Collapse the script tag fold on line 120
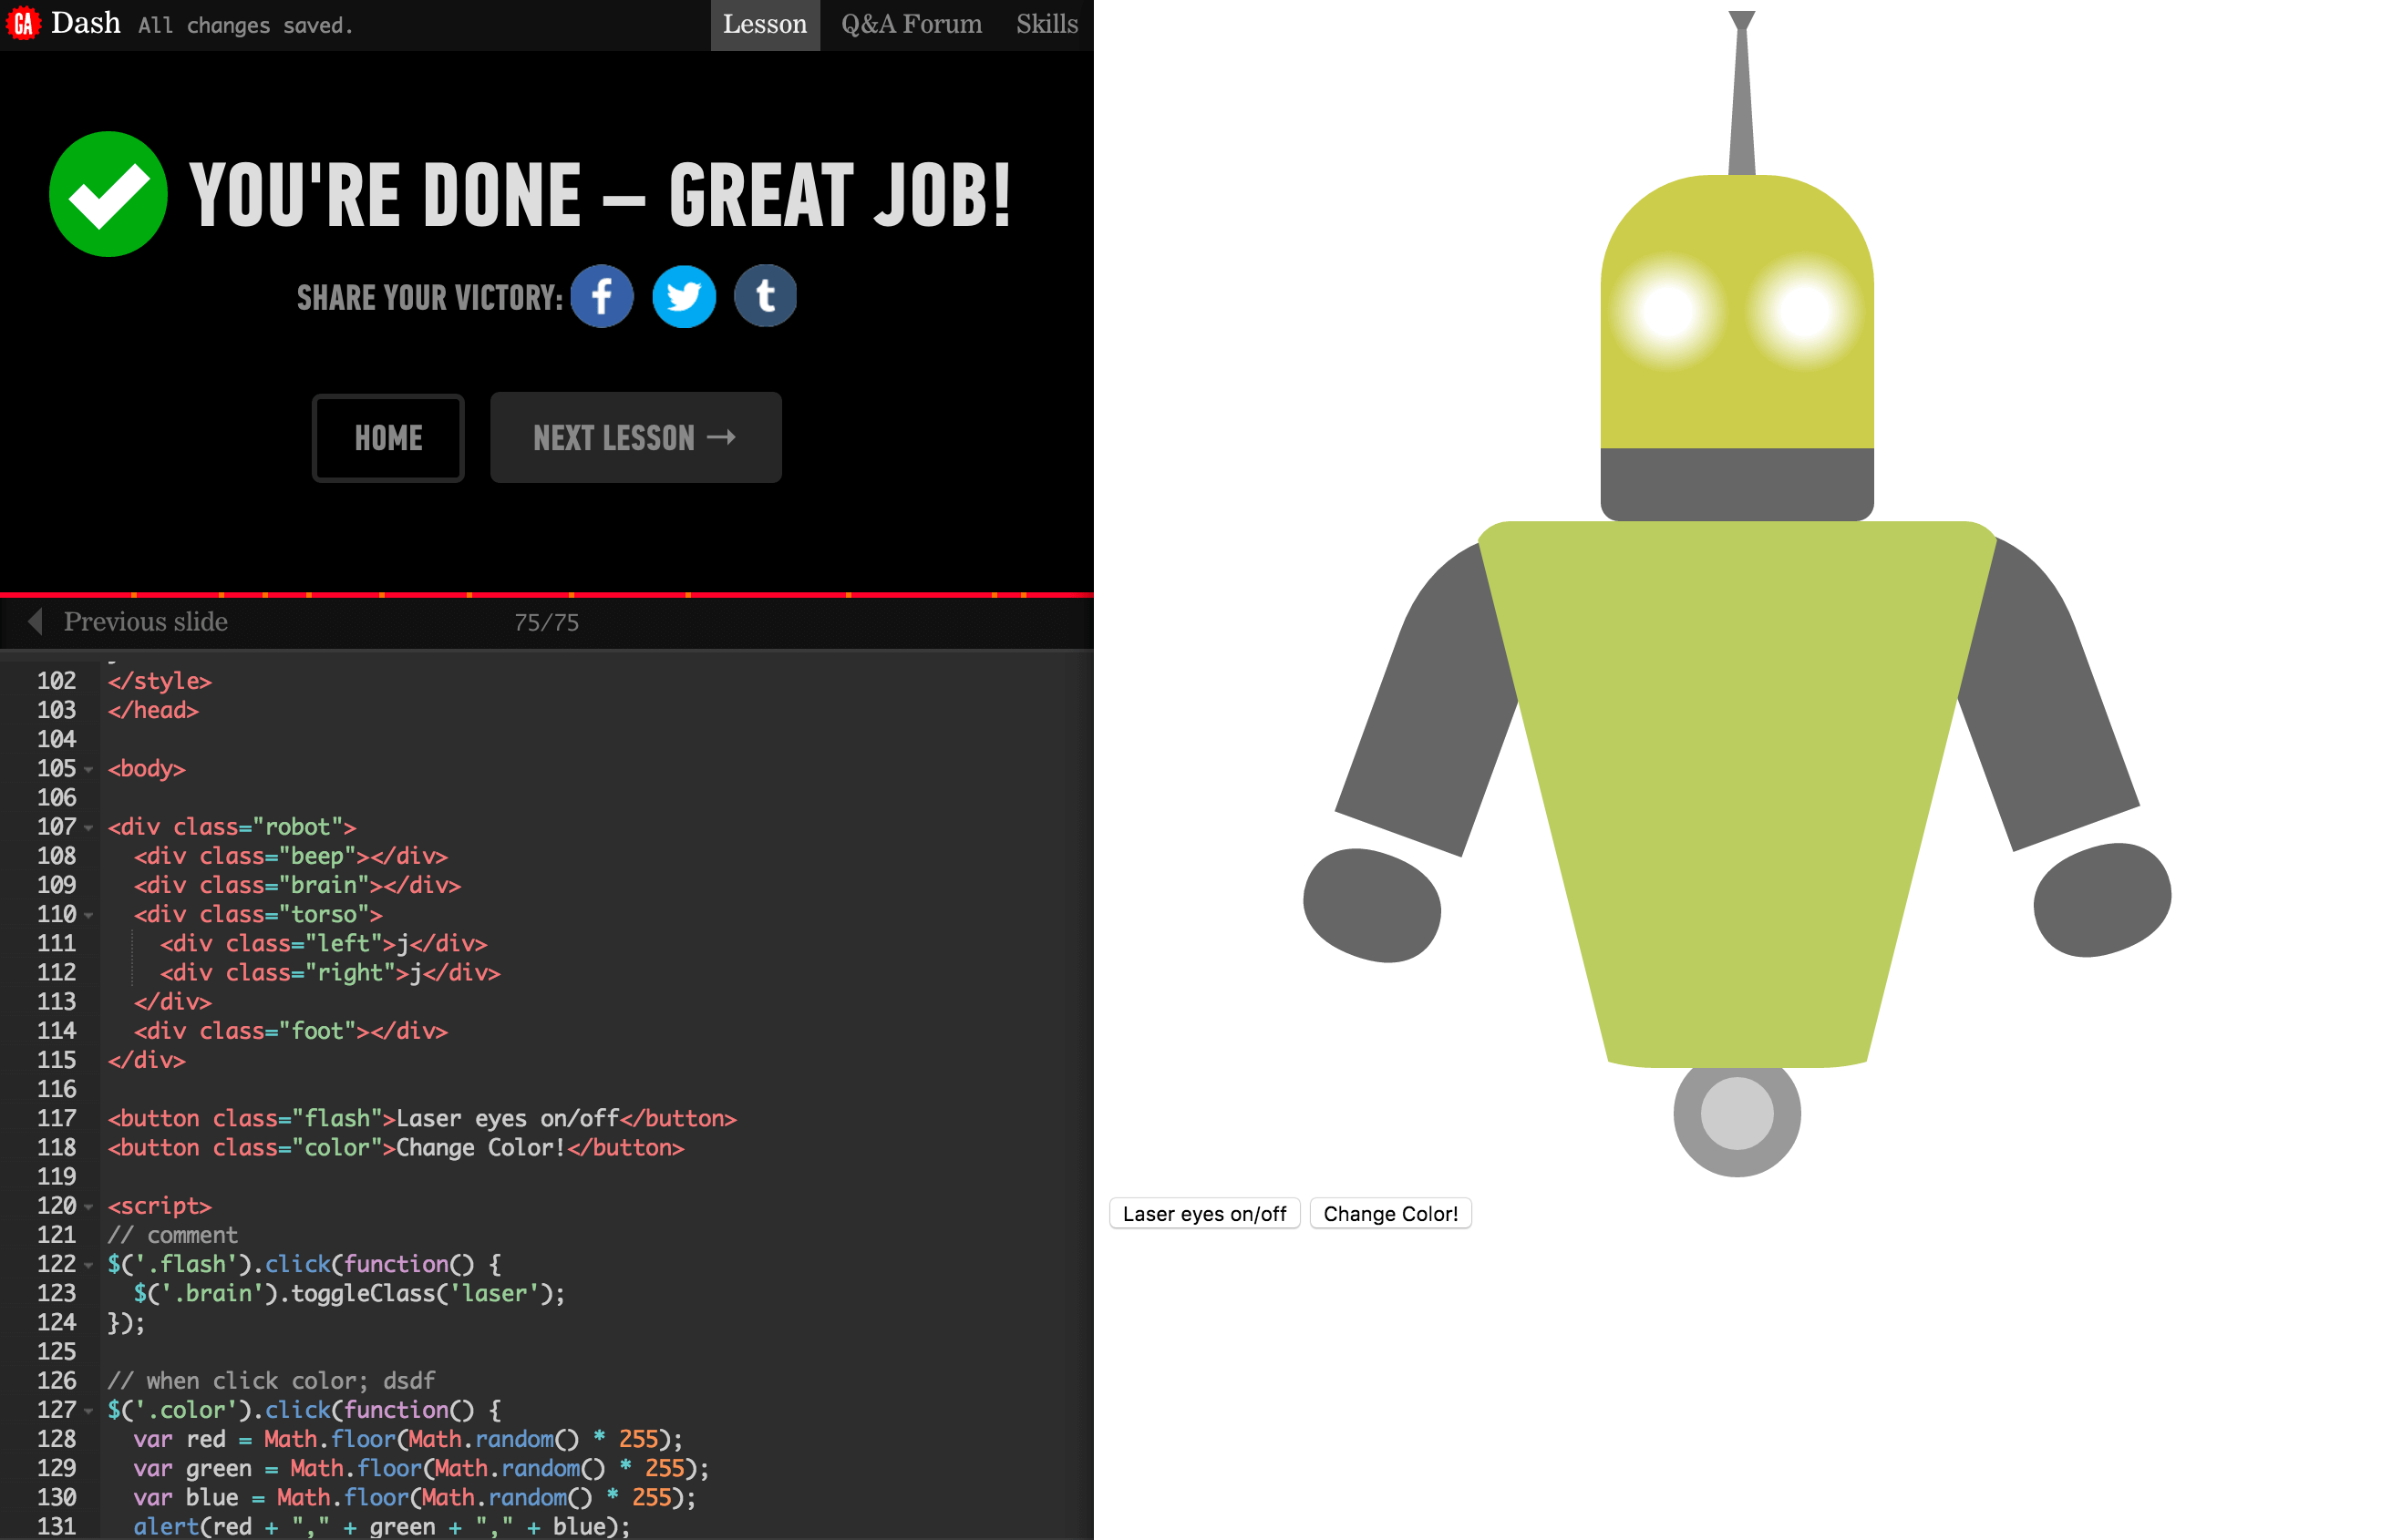Image resolution: width=2392 pixels, height=1540 pixels. (x=89, y=1206)
